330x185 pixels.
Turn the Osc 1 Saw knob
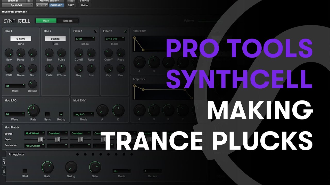click(x=9, y=53)
